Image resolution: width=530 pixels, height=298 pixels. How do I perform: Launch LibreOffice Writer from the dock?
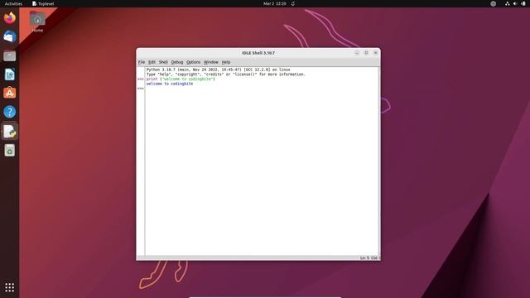click(9, 74)
